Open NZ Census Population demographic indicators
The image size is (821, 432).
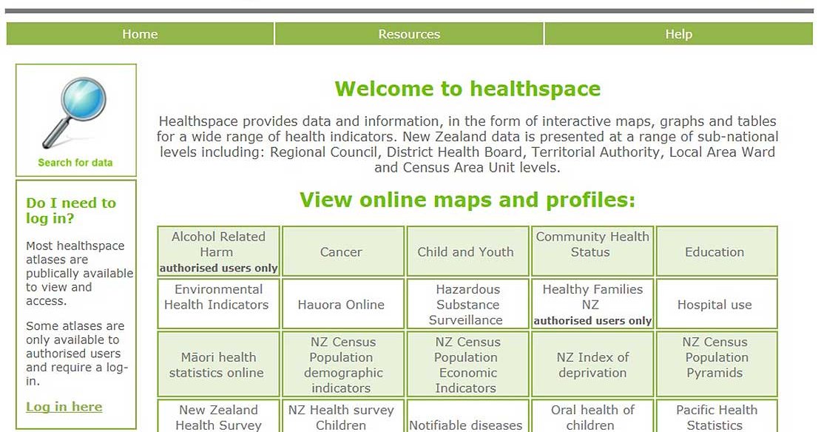[x=341, y=365]
